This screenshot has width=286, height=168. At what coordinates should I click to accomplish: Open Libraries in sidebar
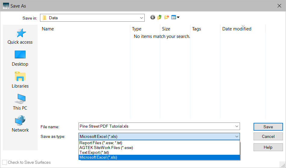(20, 80)
